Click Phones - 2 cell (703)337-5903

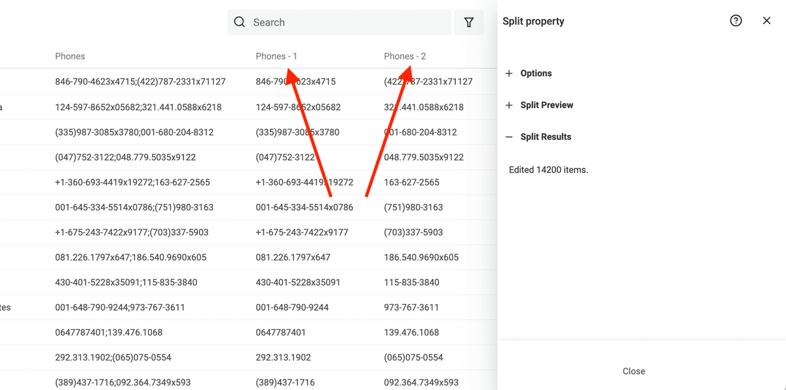(413, 232)
